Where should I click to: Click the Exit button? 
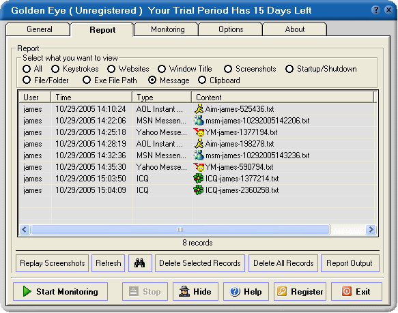click(x=356, y=291)
